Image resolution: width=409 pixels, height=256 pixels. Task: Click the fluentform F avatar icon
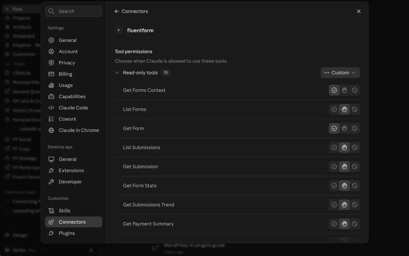point(119,30)
